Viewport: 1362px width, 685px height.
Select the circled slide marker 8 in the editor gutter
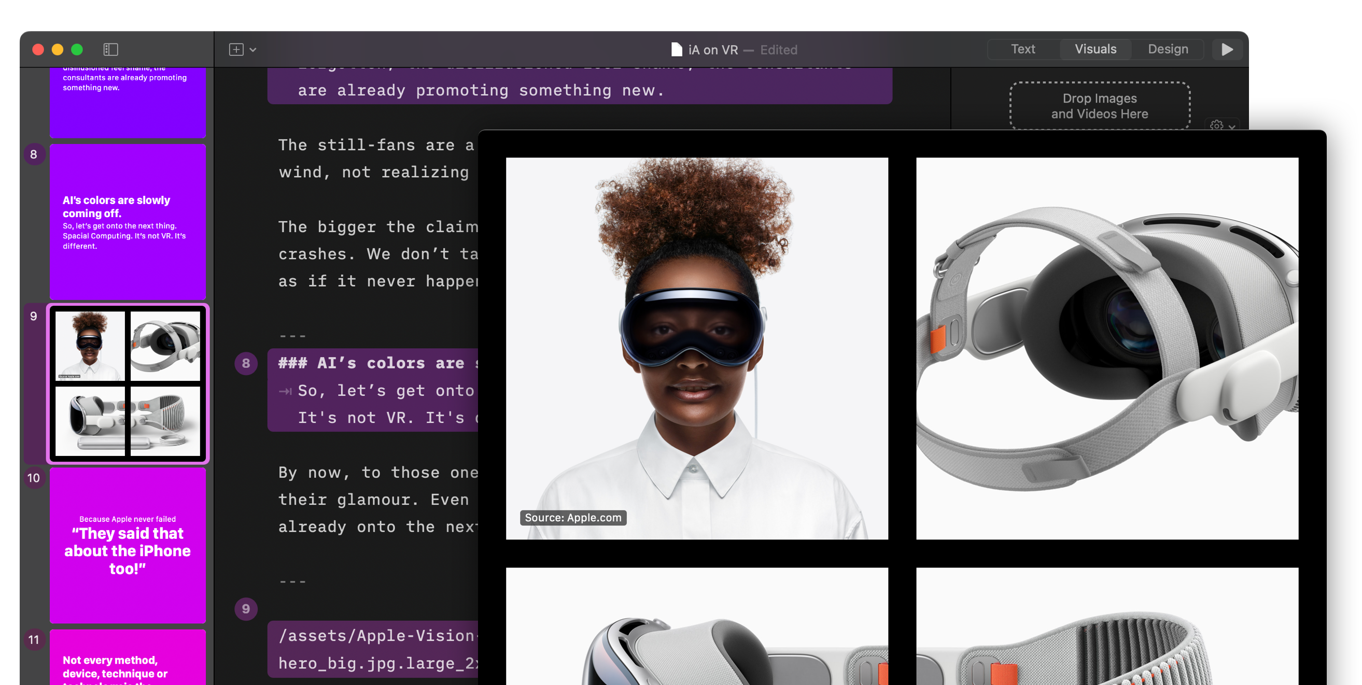pos(245,363)
